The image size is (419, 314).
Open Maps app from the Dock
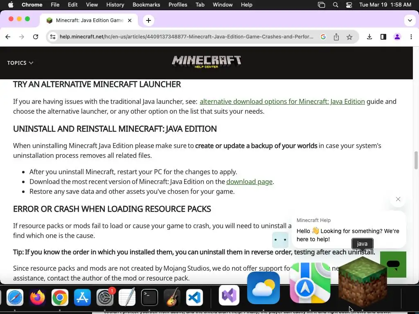310,283
